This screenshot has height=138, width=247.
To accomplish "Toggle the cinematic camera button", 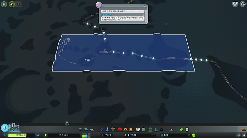I will (238, 135).
